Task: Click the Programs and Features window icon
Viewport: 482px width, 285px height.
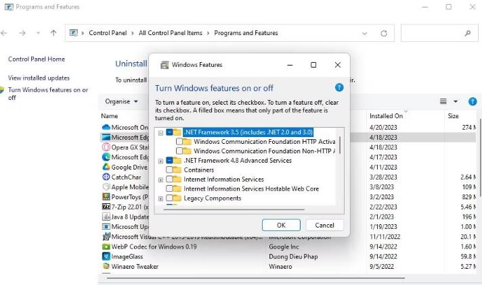Action: coord(9,7)
